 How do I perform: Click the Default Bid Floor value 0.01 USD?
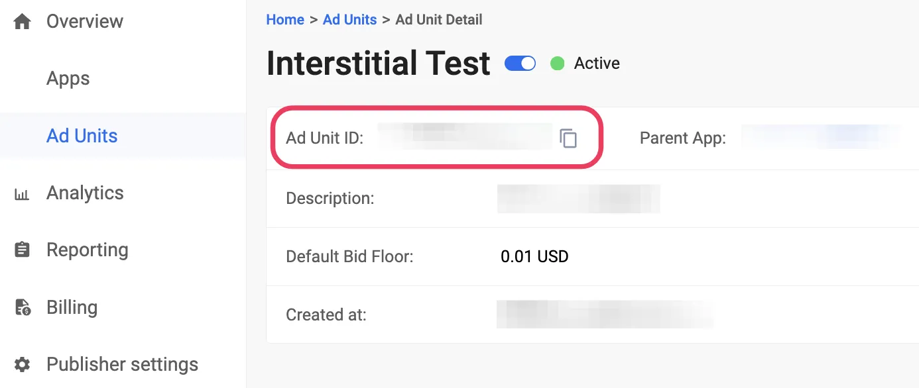(x=534, y=256)
